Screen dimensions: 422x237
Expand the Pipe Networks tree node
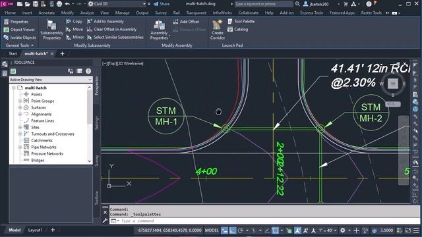pos(20,147)
